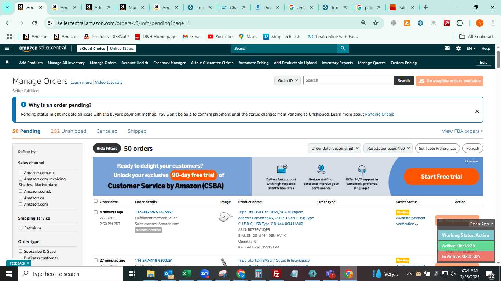
Task: Open the Order ID search type dropdown
Action: pos(288,80)
